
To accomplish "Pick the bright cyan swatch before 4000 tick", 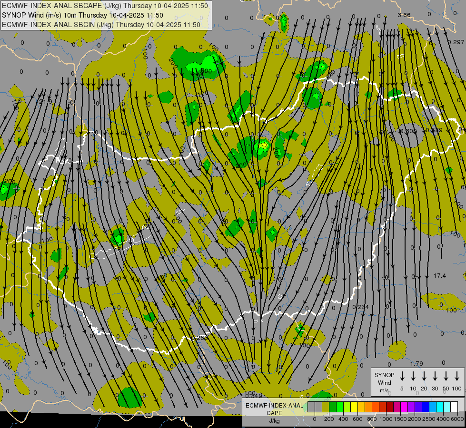I will (439, 407).
